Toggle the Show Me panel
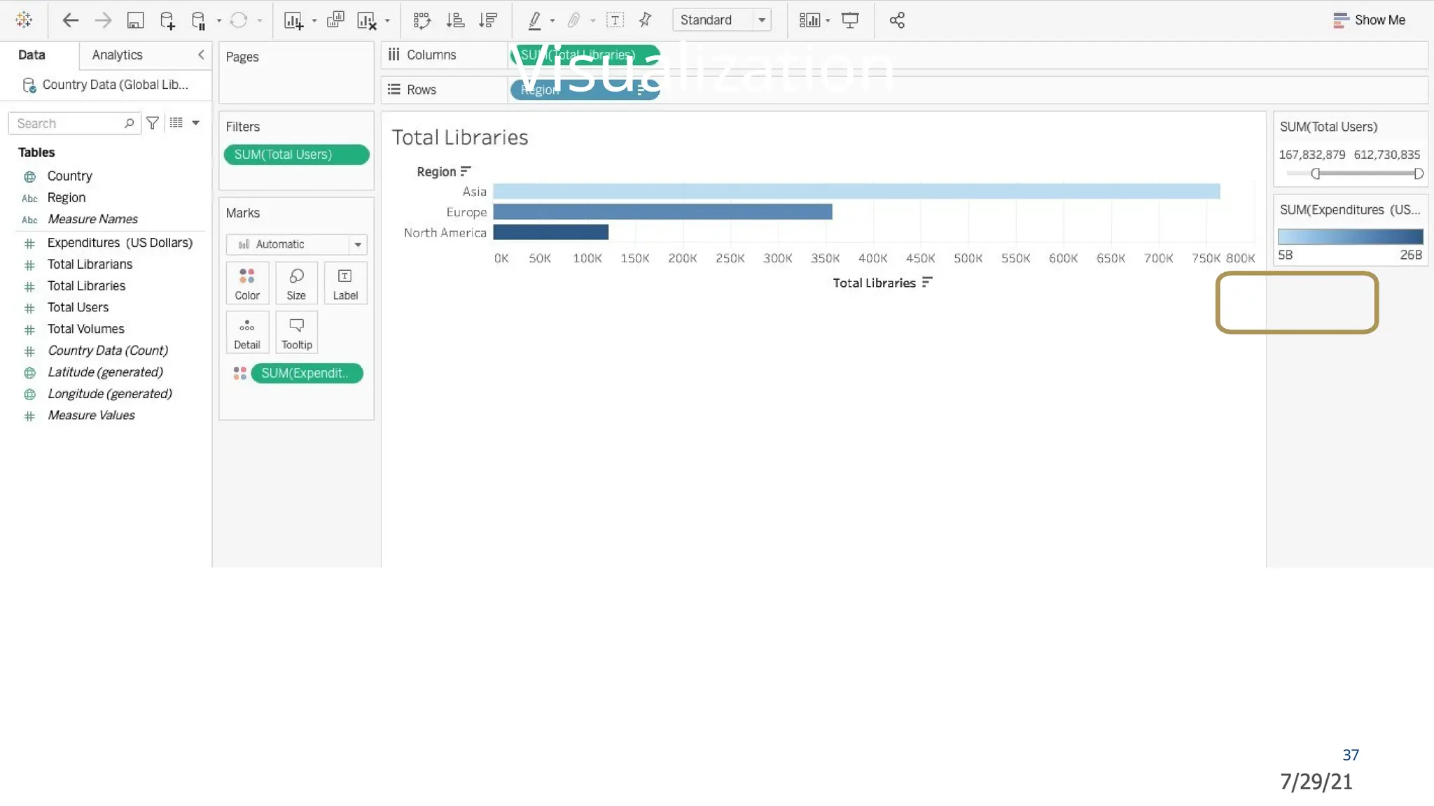Viewport: 1434px width, 806px height. tap(1369, 20)
